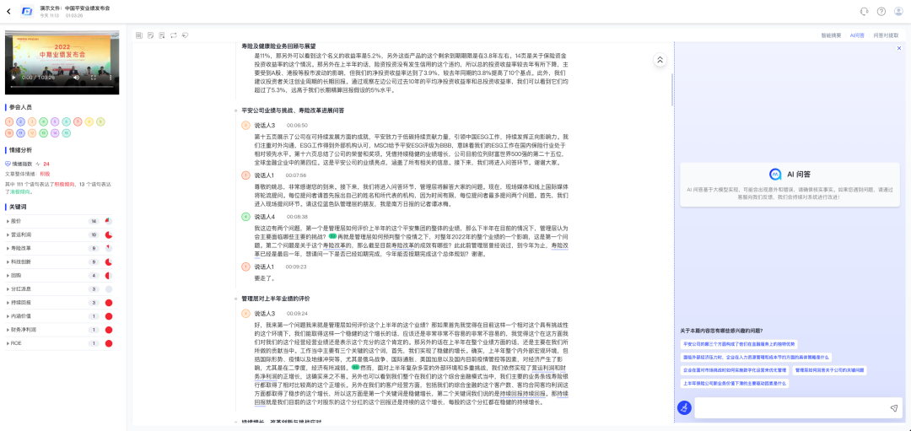Select participant circle number 1
The width and height of the screenshot is (911, 431).
click(x=9, y=121)
